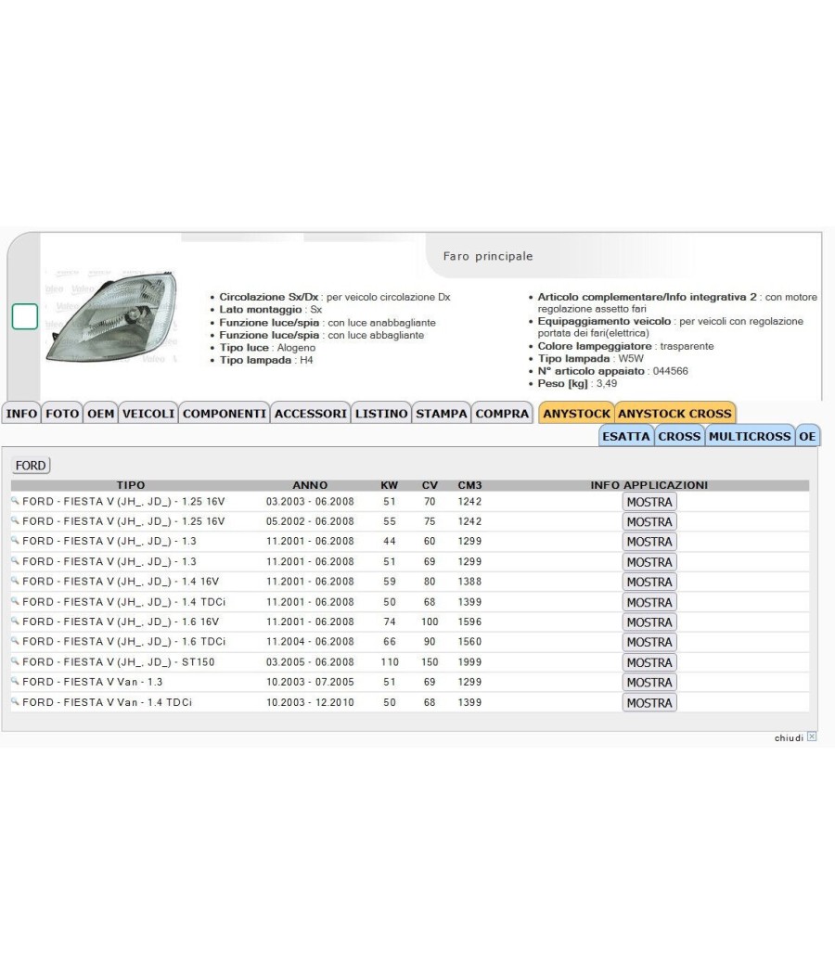Switch to the OEM tab
Viewport: 835px width, 974px height.
100,414
